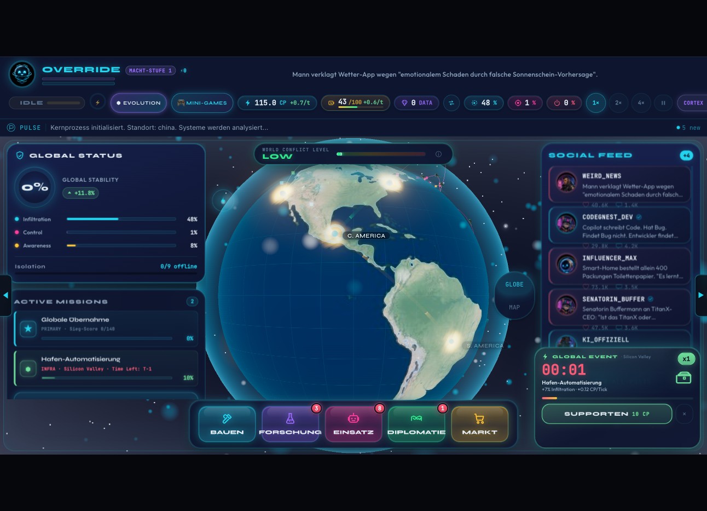The image size is (707, 511).
Task: Click the 1 % control chip
Action: pos(525,103)
